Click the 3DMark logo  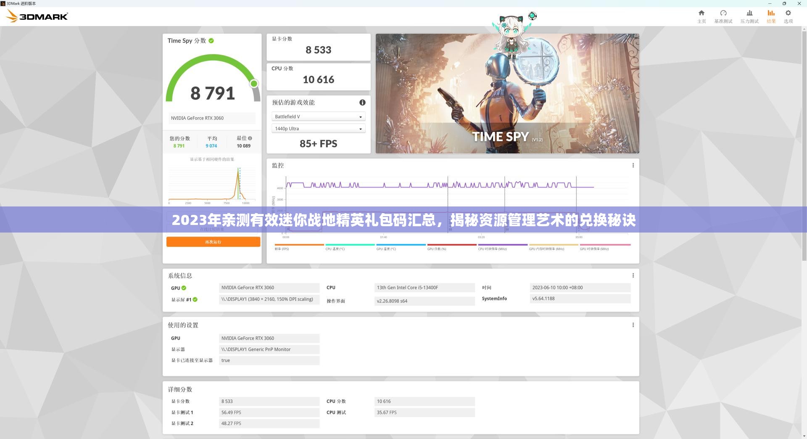(x=37, y=16)
